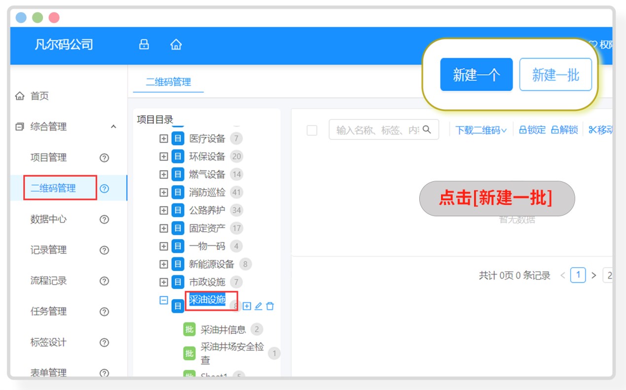Collapse the 综合管理 sidebar section

point(113,127)
